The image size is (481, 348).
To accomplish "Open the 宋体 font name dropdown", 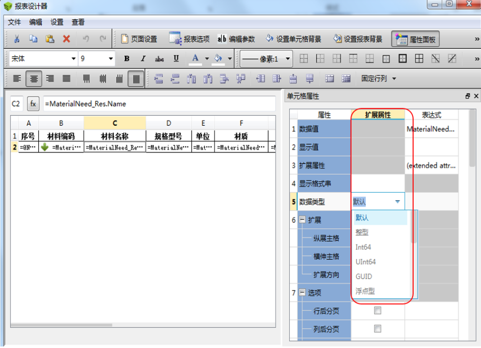I will (73, 58).
